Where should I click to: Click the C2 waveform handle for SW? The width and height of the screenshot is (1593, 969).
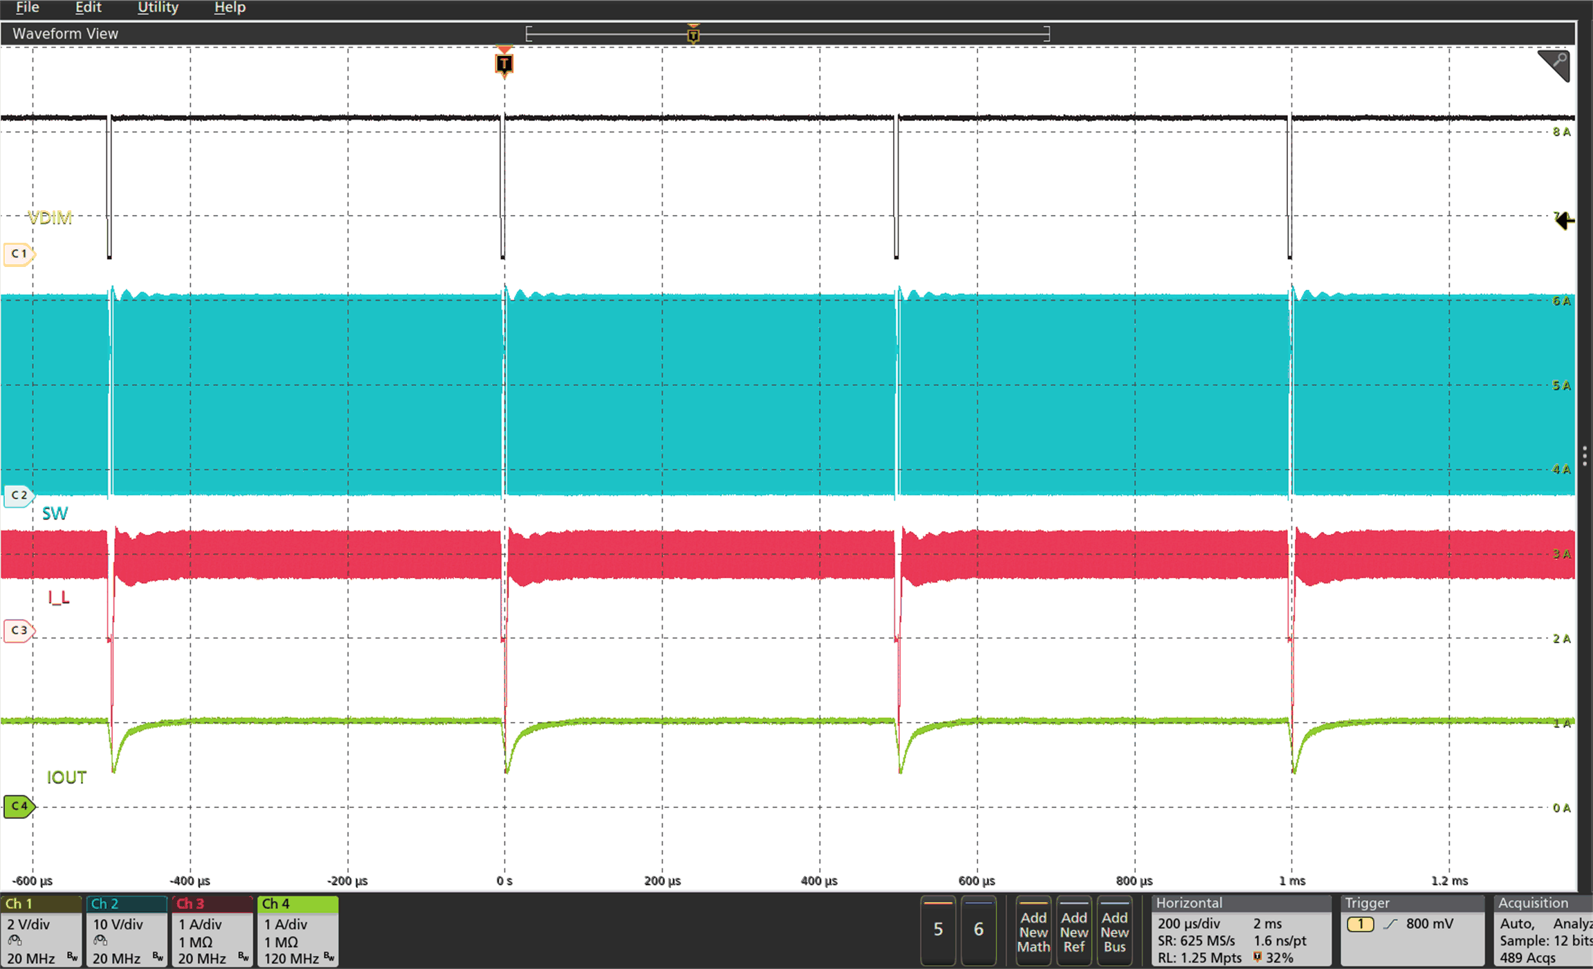19,495
